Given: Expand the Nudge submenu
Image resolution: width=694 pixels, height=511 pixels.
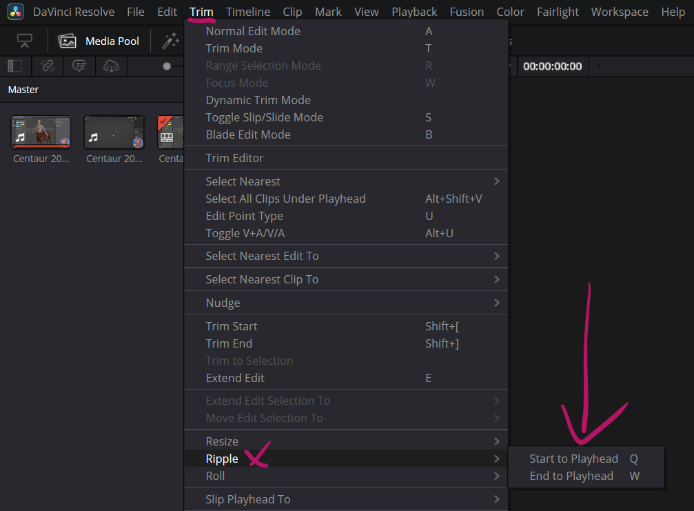Looking at the screenshot, I should pyautogui.click(x=223, y=303).
